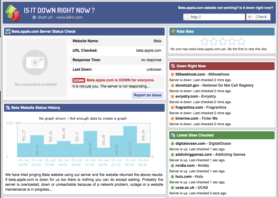Viewport: 278px width, 198px height.
Task: Click the globe icon in Server Status Check header
Action: (8, 32)
